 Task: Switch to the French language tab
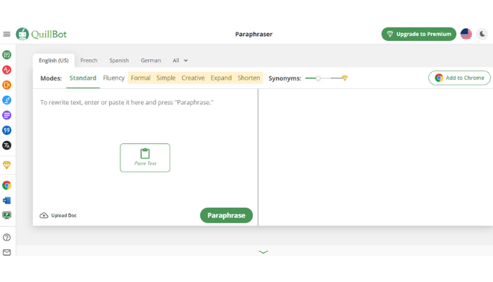click(x=89, y=61)
